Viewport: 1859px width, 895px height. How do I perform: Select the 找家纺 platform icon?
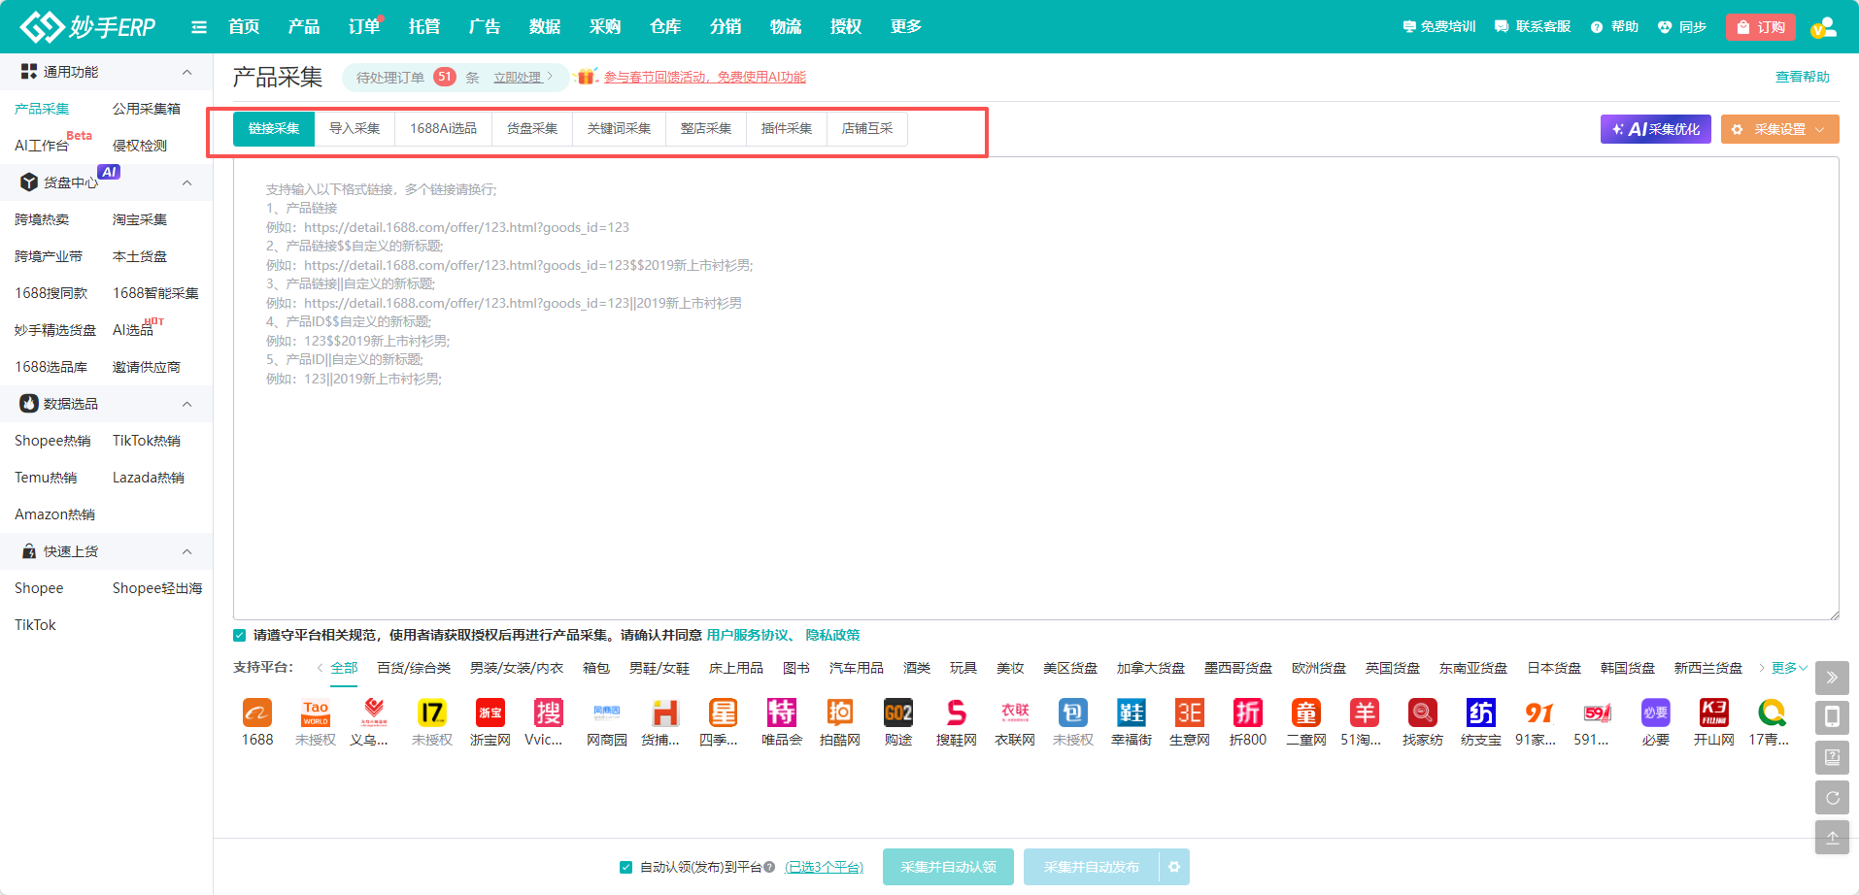coord(1422,713)
